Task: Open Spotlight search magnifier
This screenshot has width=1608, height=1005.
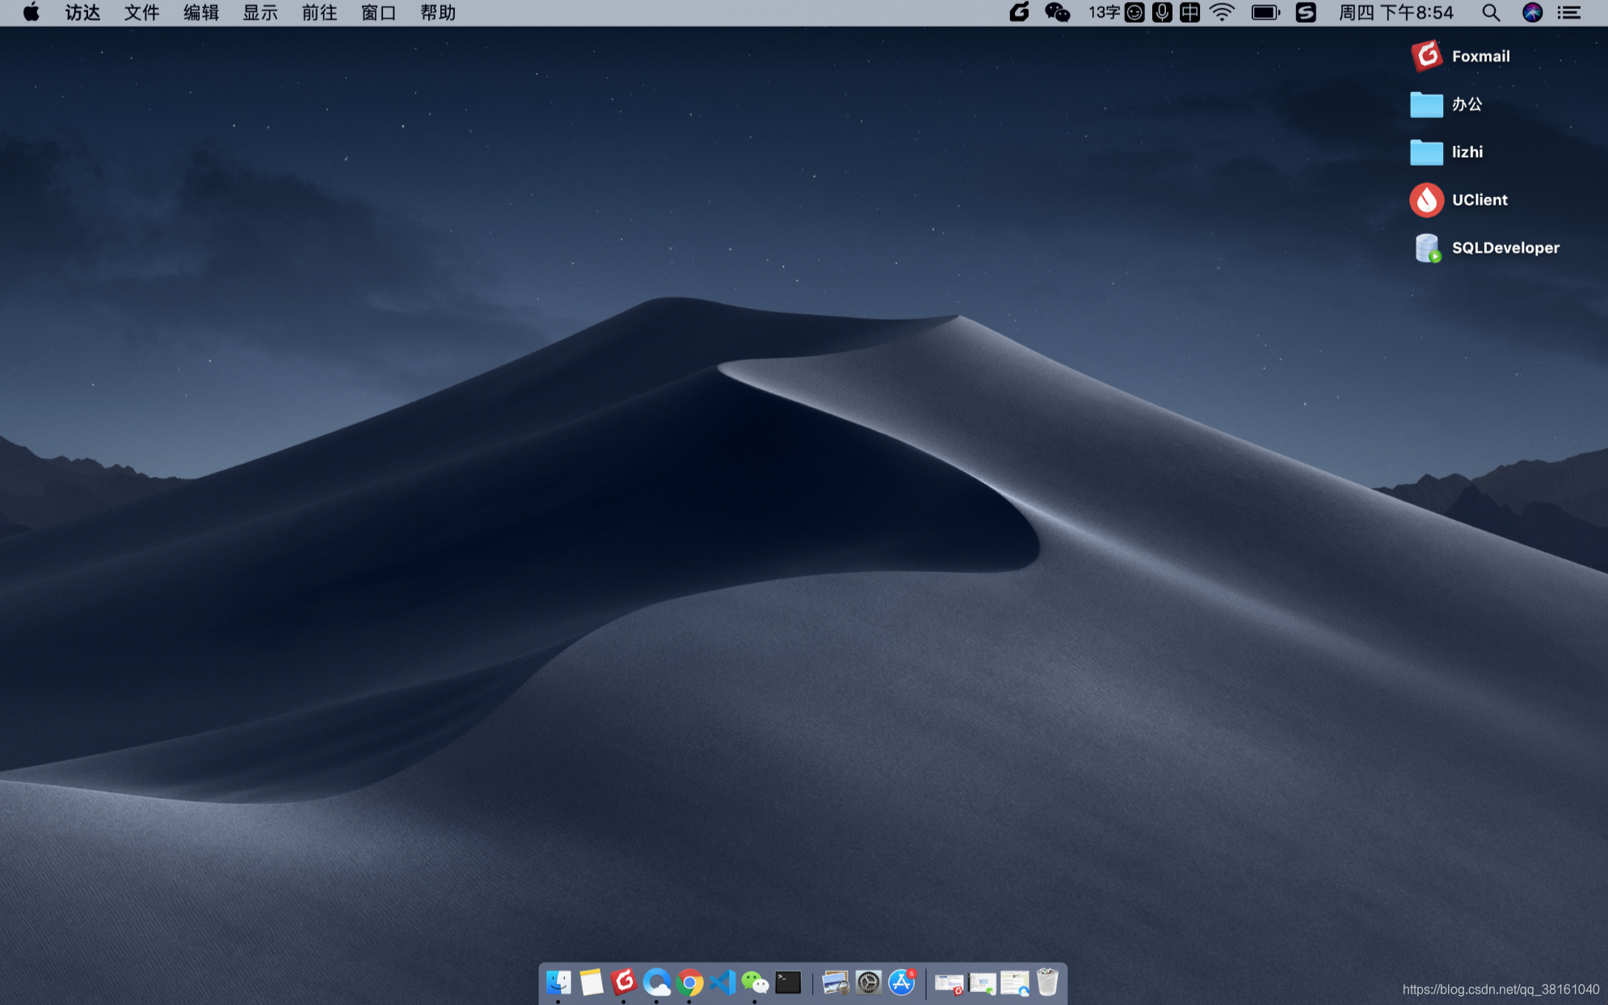Action: coord(1491,12)
